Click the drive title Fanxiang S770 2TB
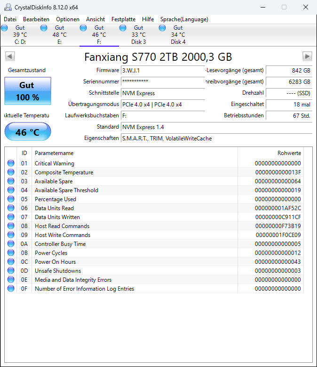317x367 pixels. pos(158,57)
